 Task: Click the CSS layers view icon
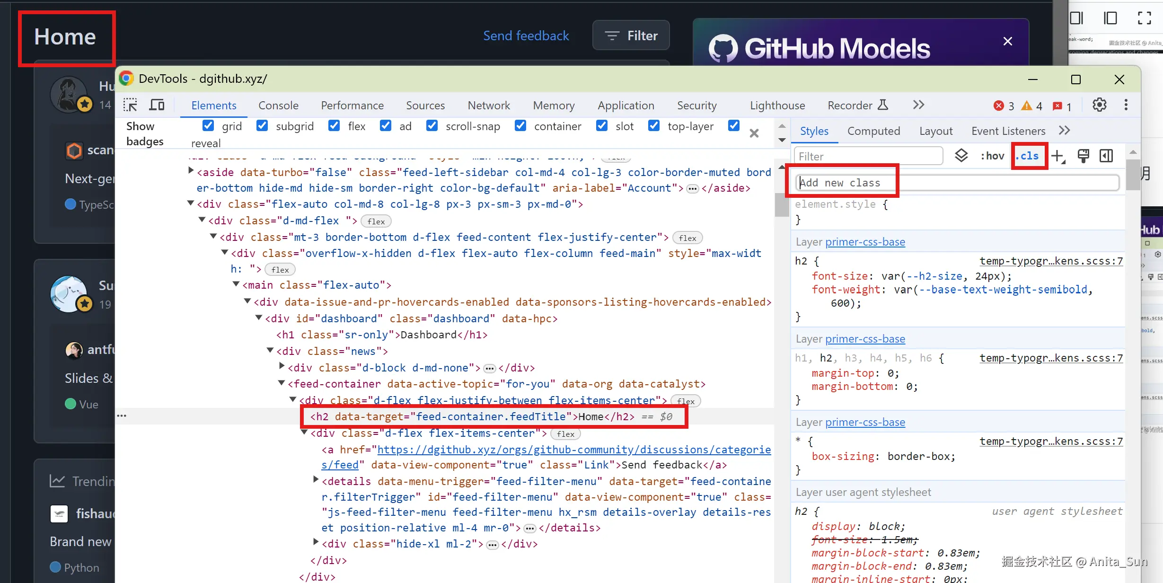pyautogui.click(x=961, y=156)
